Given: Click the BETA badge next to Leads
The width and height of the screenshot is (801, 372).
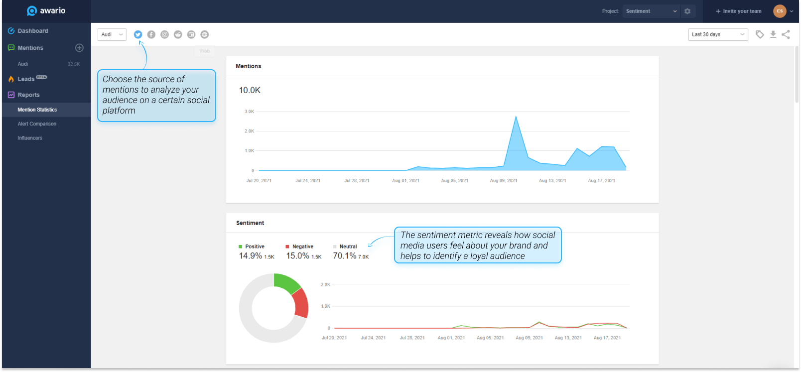Looking at the screenshot, I should tap(42, 77).
